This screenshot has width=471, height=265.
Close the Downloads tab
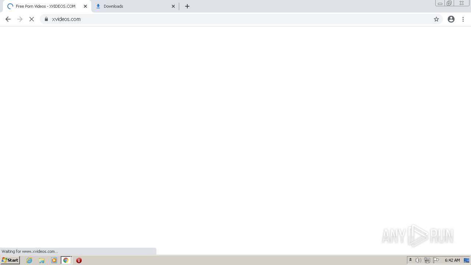pyautogui.click(x=173, y=6)
